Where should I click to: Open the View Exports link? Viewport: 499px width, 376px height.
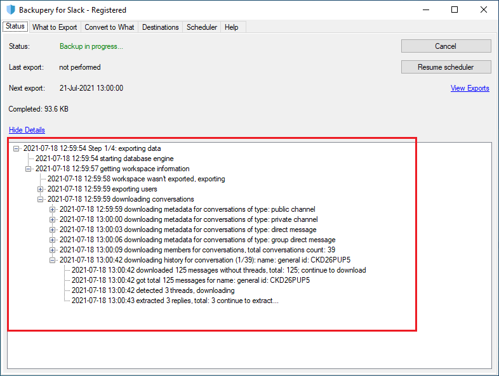coord(470,88)
